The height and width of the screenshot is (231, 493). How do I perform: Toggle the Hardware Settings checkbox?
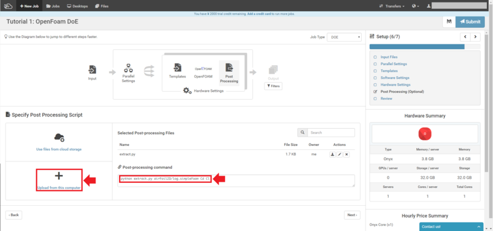tap(375, 85)
